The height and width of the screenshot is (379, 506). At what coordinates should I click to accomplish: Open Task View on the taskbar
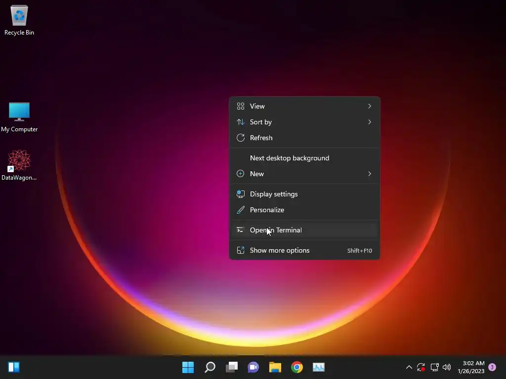pyautogui.click(x=232, y=367)
